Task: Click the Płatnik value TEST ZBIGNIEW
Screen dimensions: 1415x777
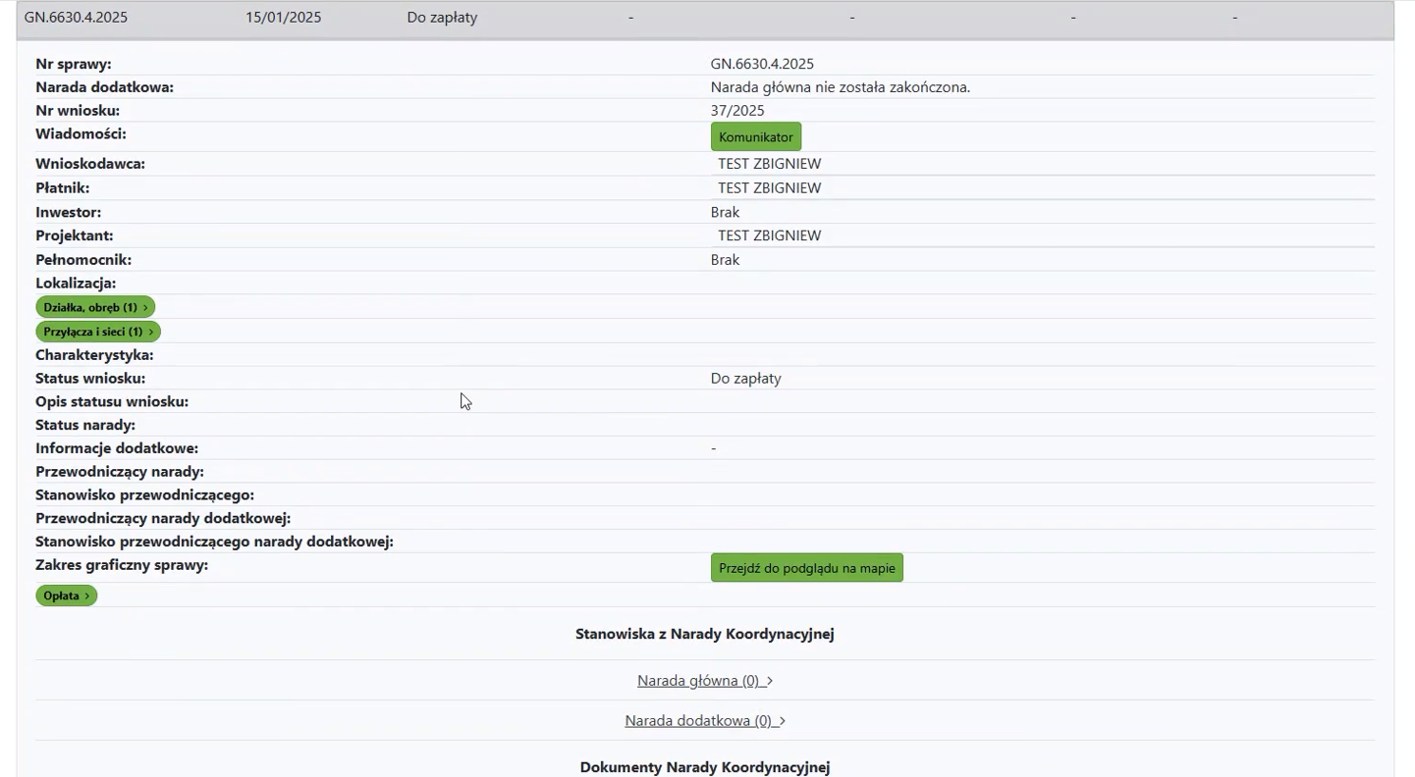Action: click(769, 188)
